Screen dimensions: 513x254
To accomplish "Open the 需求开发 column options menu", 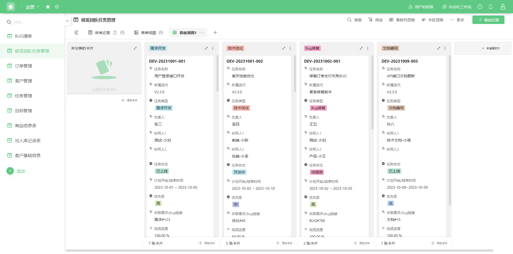I will click(x=213, y=48).
